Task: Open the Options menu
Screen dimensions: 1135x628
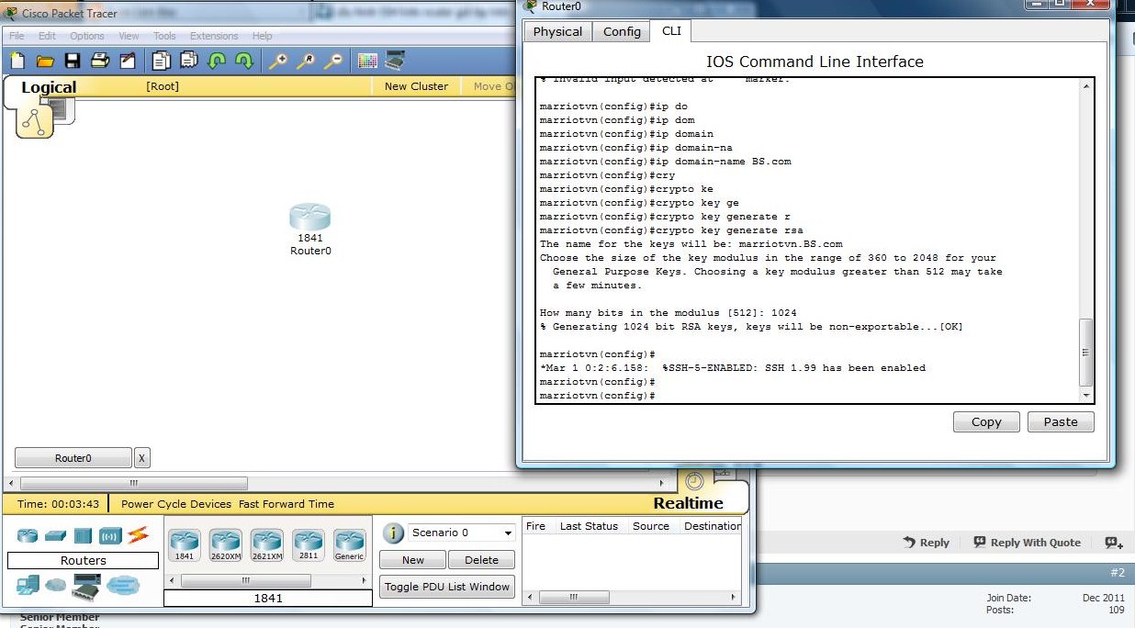Action: tap(87, 36)
